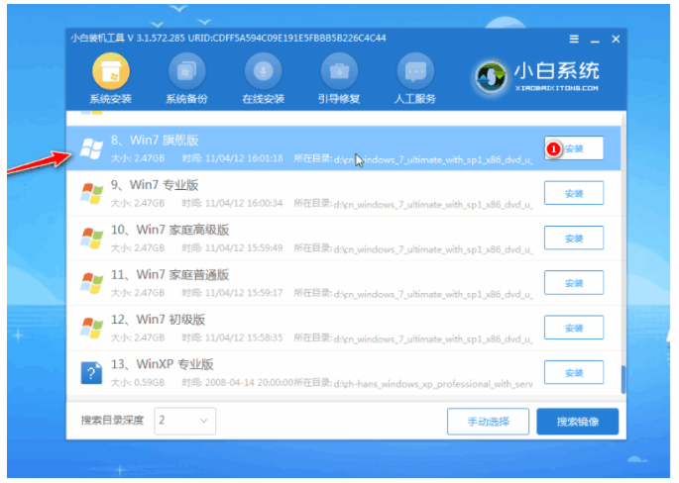This screenshot has height=483, width=679.
Task: Install Win7 家庭普通版 with its 安装 button
Action: pyautogui.click(x=574, y=283)
